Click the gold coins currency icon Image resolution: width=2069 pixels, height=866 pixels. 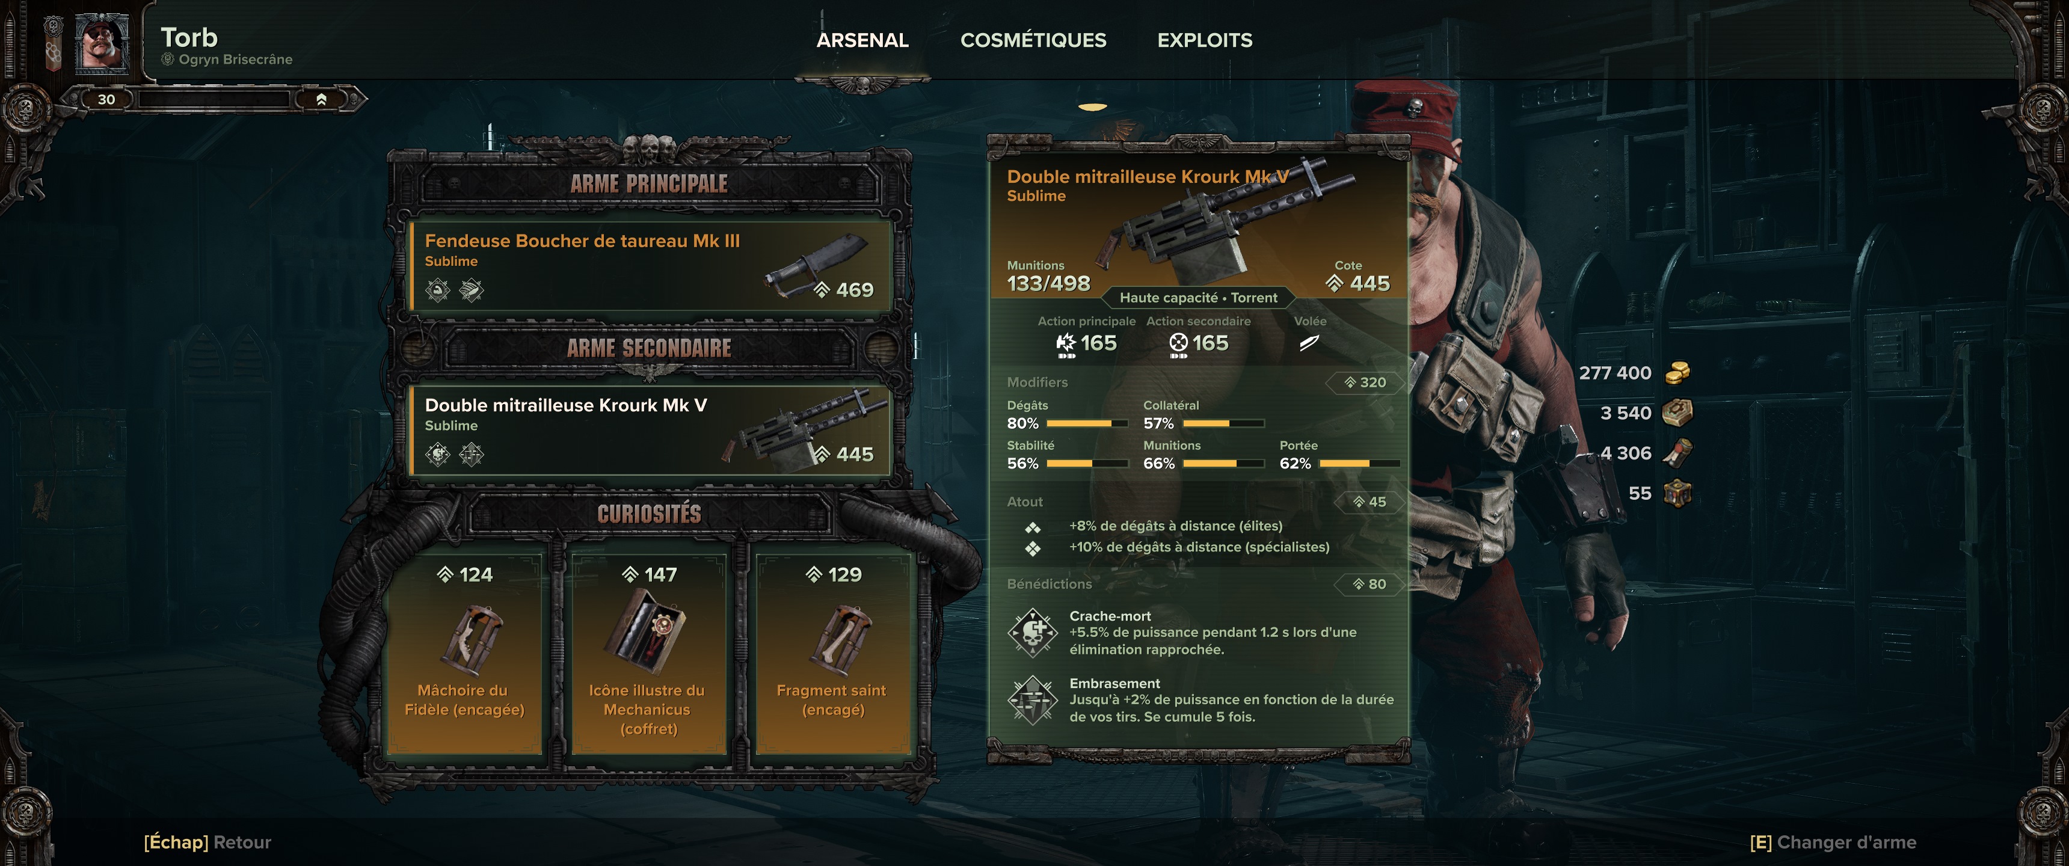click(x=1677, y=373)
